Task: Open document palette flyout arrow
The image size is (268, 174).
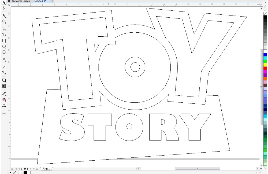Action: [x=11, y=172]
